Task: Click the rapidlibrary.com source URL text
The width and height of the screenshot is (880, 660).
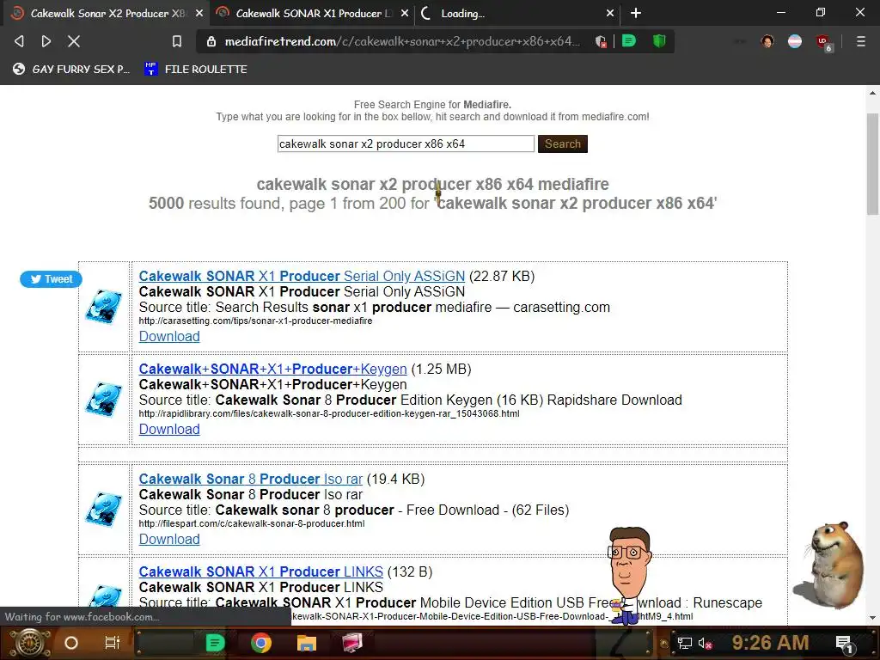Action: 329,413
